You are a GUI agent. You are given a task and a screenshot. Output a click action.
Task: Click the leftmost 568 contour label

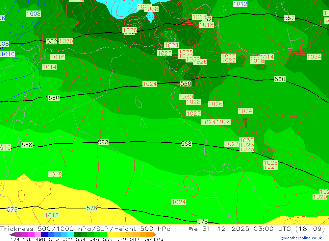[x=27, y=145]
